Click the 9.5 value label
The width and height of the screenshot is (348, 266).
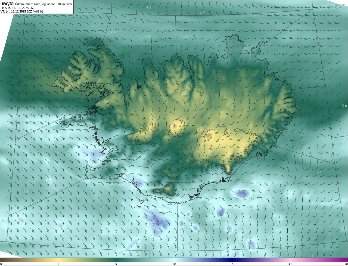[x=327, y=204]
